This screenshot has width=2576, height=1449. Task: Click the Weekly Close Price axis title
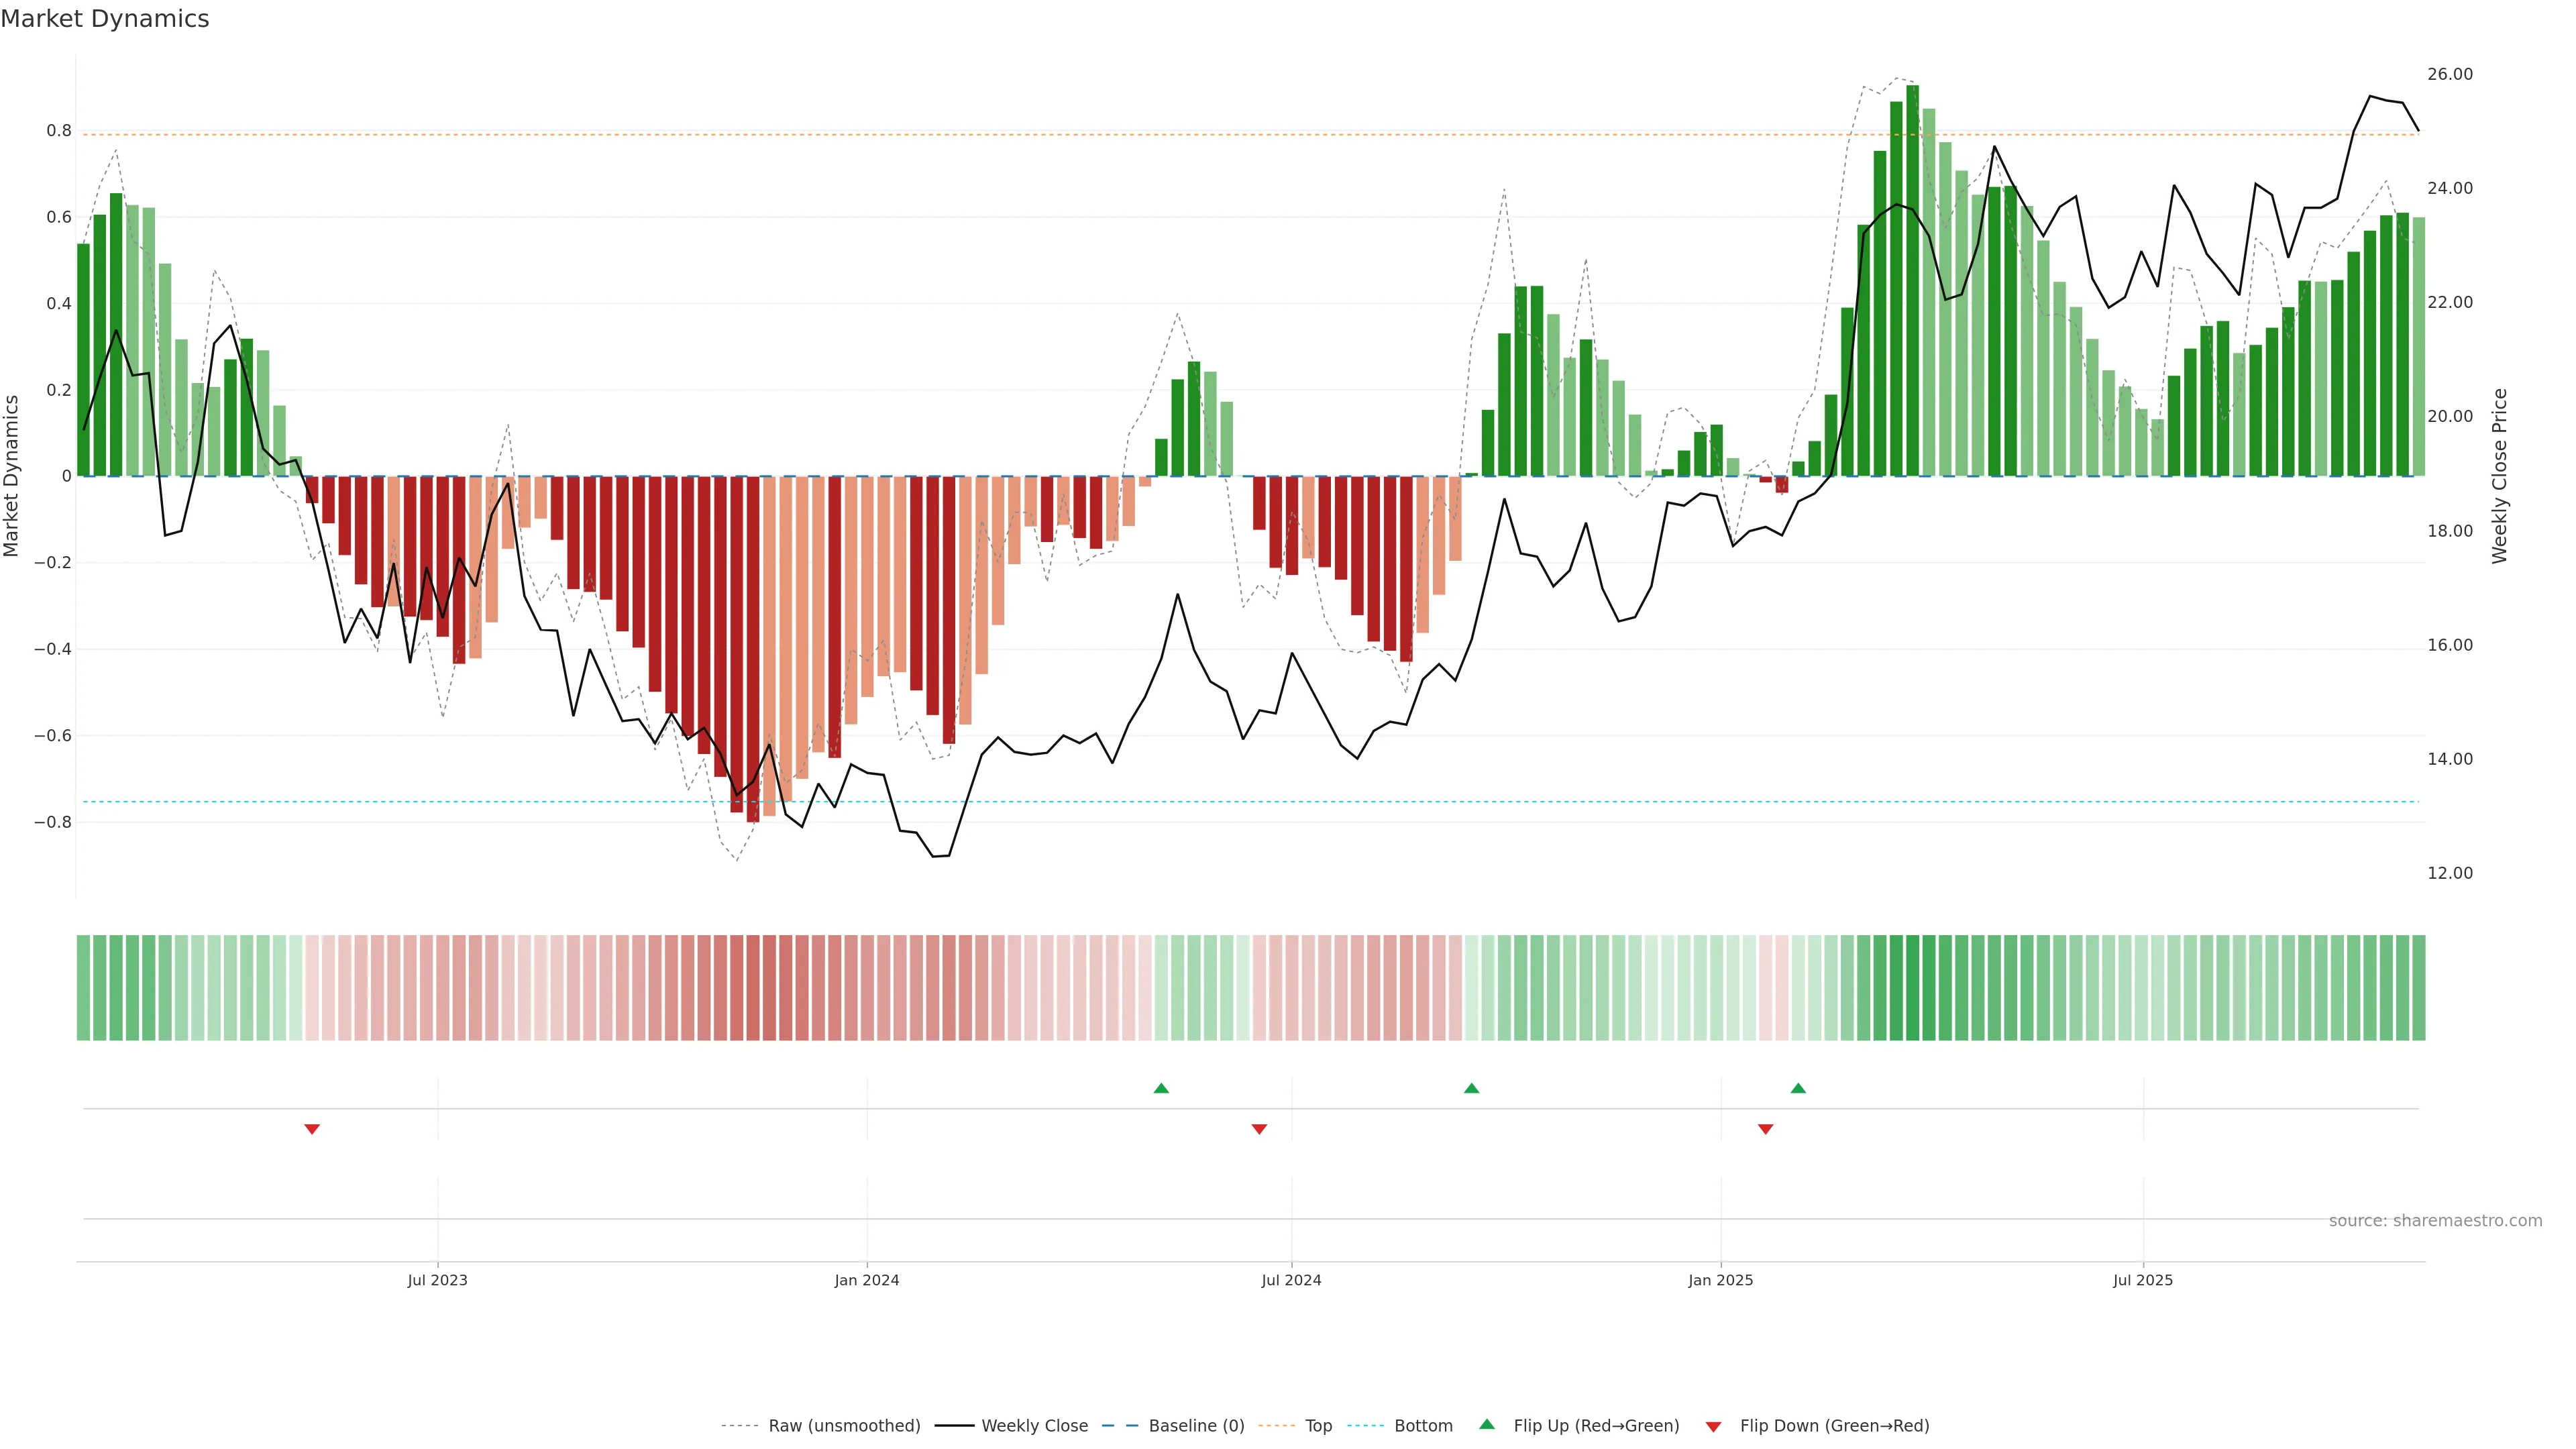[x=2499, y=476]
